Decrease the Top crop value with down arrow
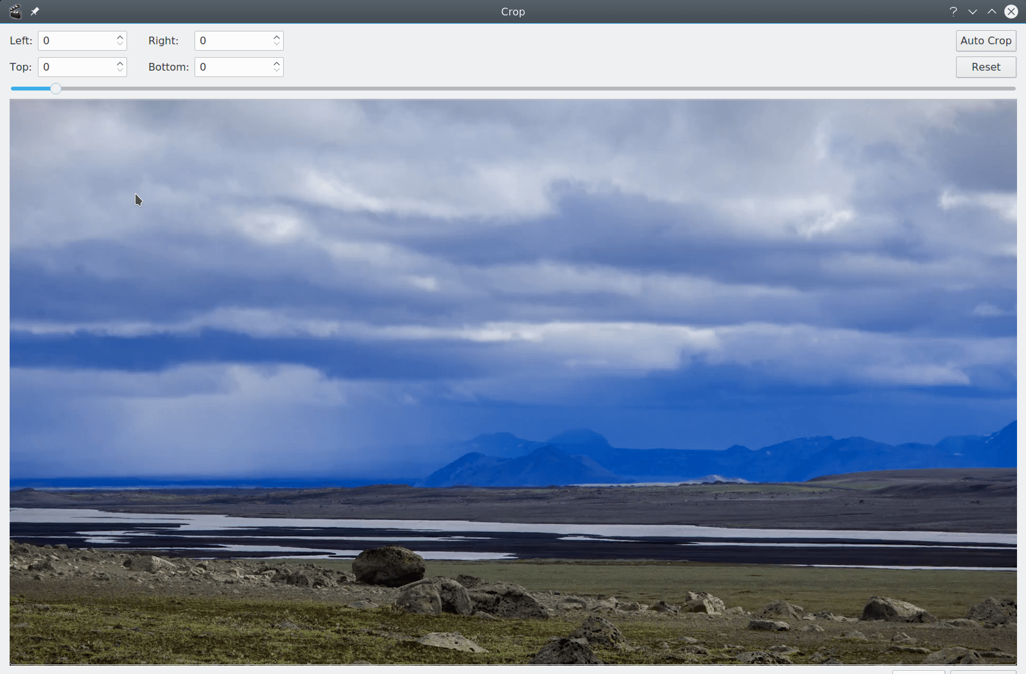 point(120,71)
